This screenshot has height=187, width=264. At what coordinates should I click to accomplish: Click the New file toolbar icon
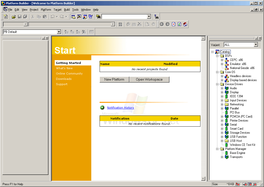(x=6, y=16)
